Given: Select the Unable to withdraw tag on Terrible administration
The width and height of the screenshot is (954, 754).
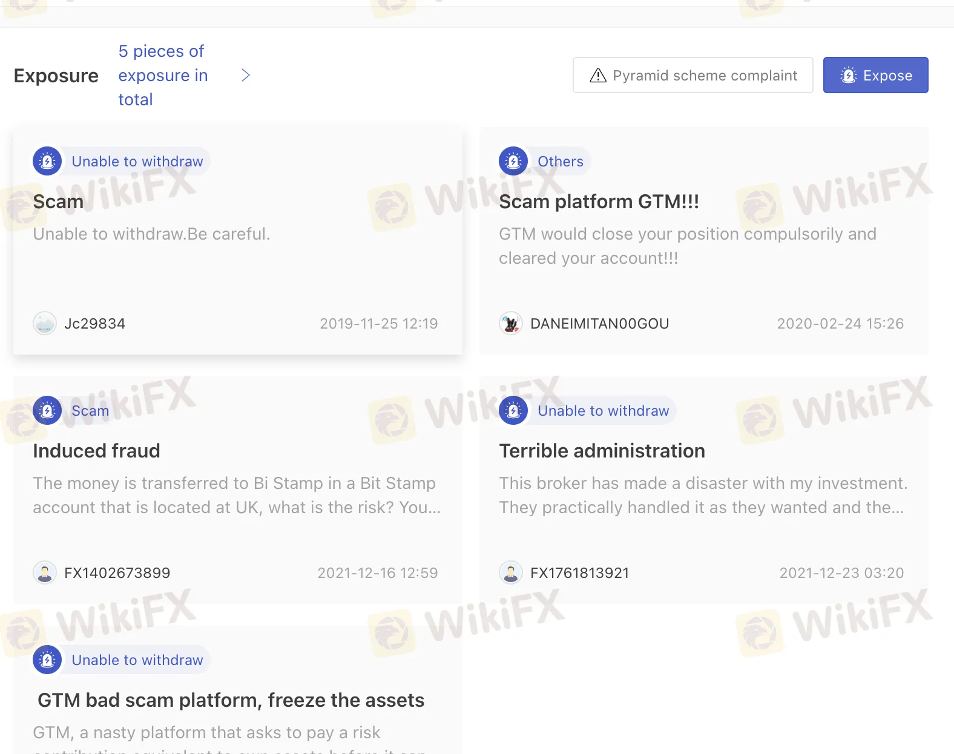Looking at the screenshot, I should [x=603, y=410].
